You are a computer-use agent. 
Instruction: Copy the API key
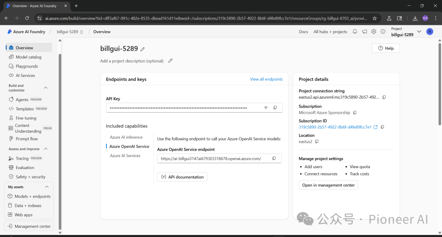(275, 107)
